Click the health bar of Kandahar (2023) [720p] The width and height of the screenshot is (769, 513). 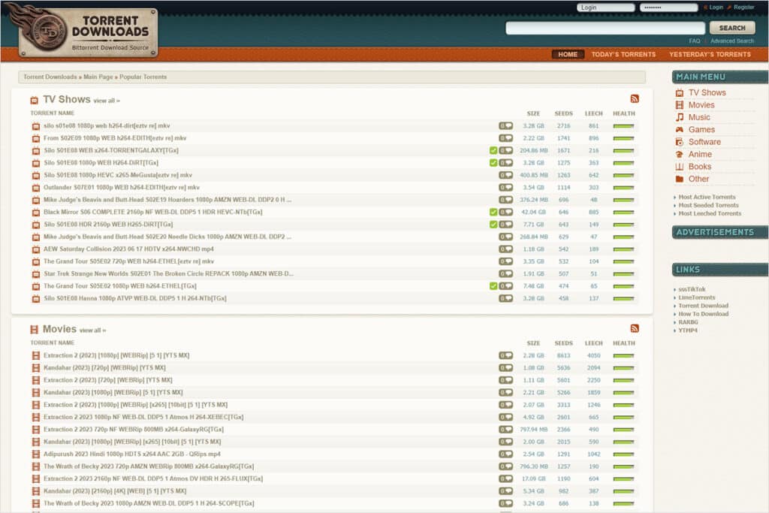click(623, 368)
